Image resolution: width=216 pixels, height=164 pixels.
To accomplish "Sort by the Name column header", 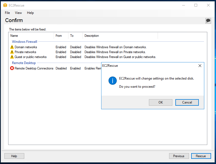I will pos(31,36).
